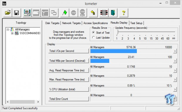Open arrow next to Avg. Read Response bar
This screenshot has width=182, height=112.
coord(175,71)
